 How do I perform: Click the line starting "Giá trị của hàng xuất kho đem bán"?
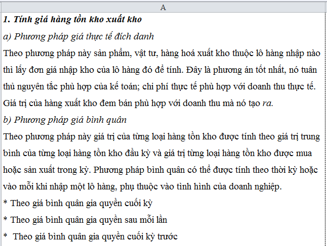coord(138,103)
